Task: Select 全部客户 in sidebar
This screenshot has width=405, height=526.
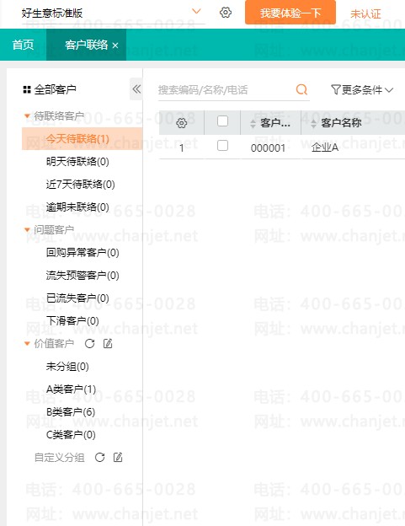Action: [55, 89]
